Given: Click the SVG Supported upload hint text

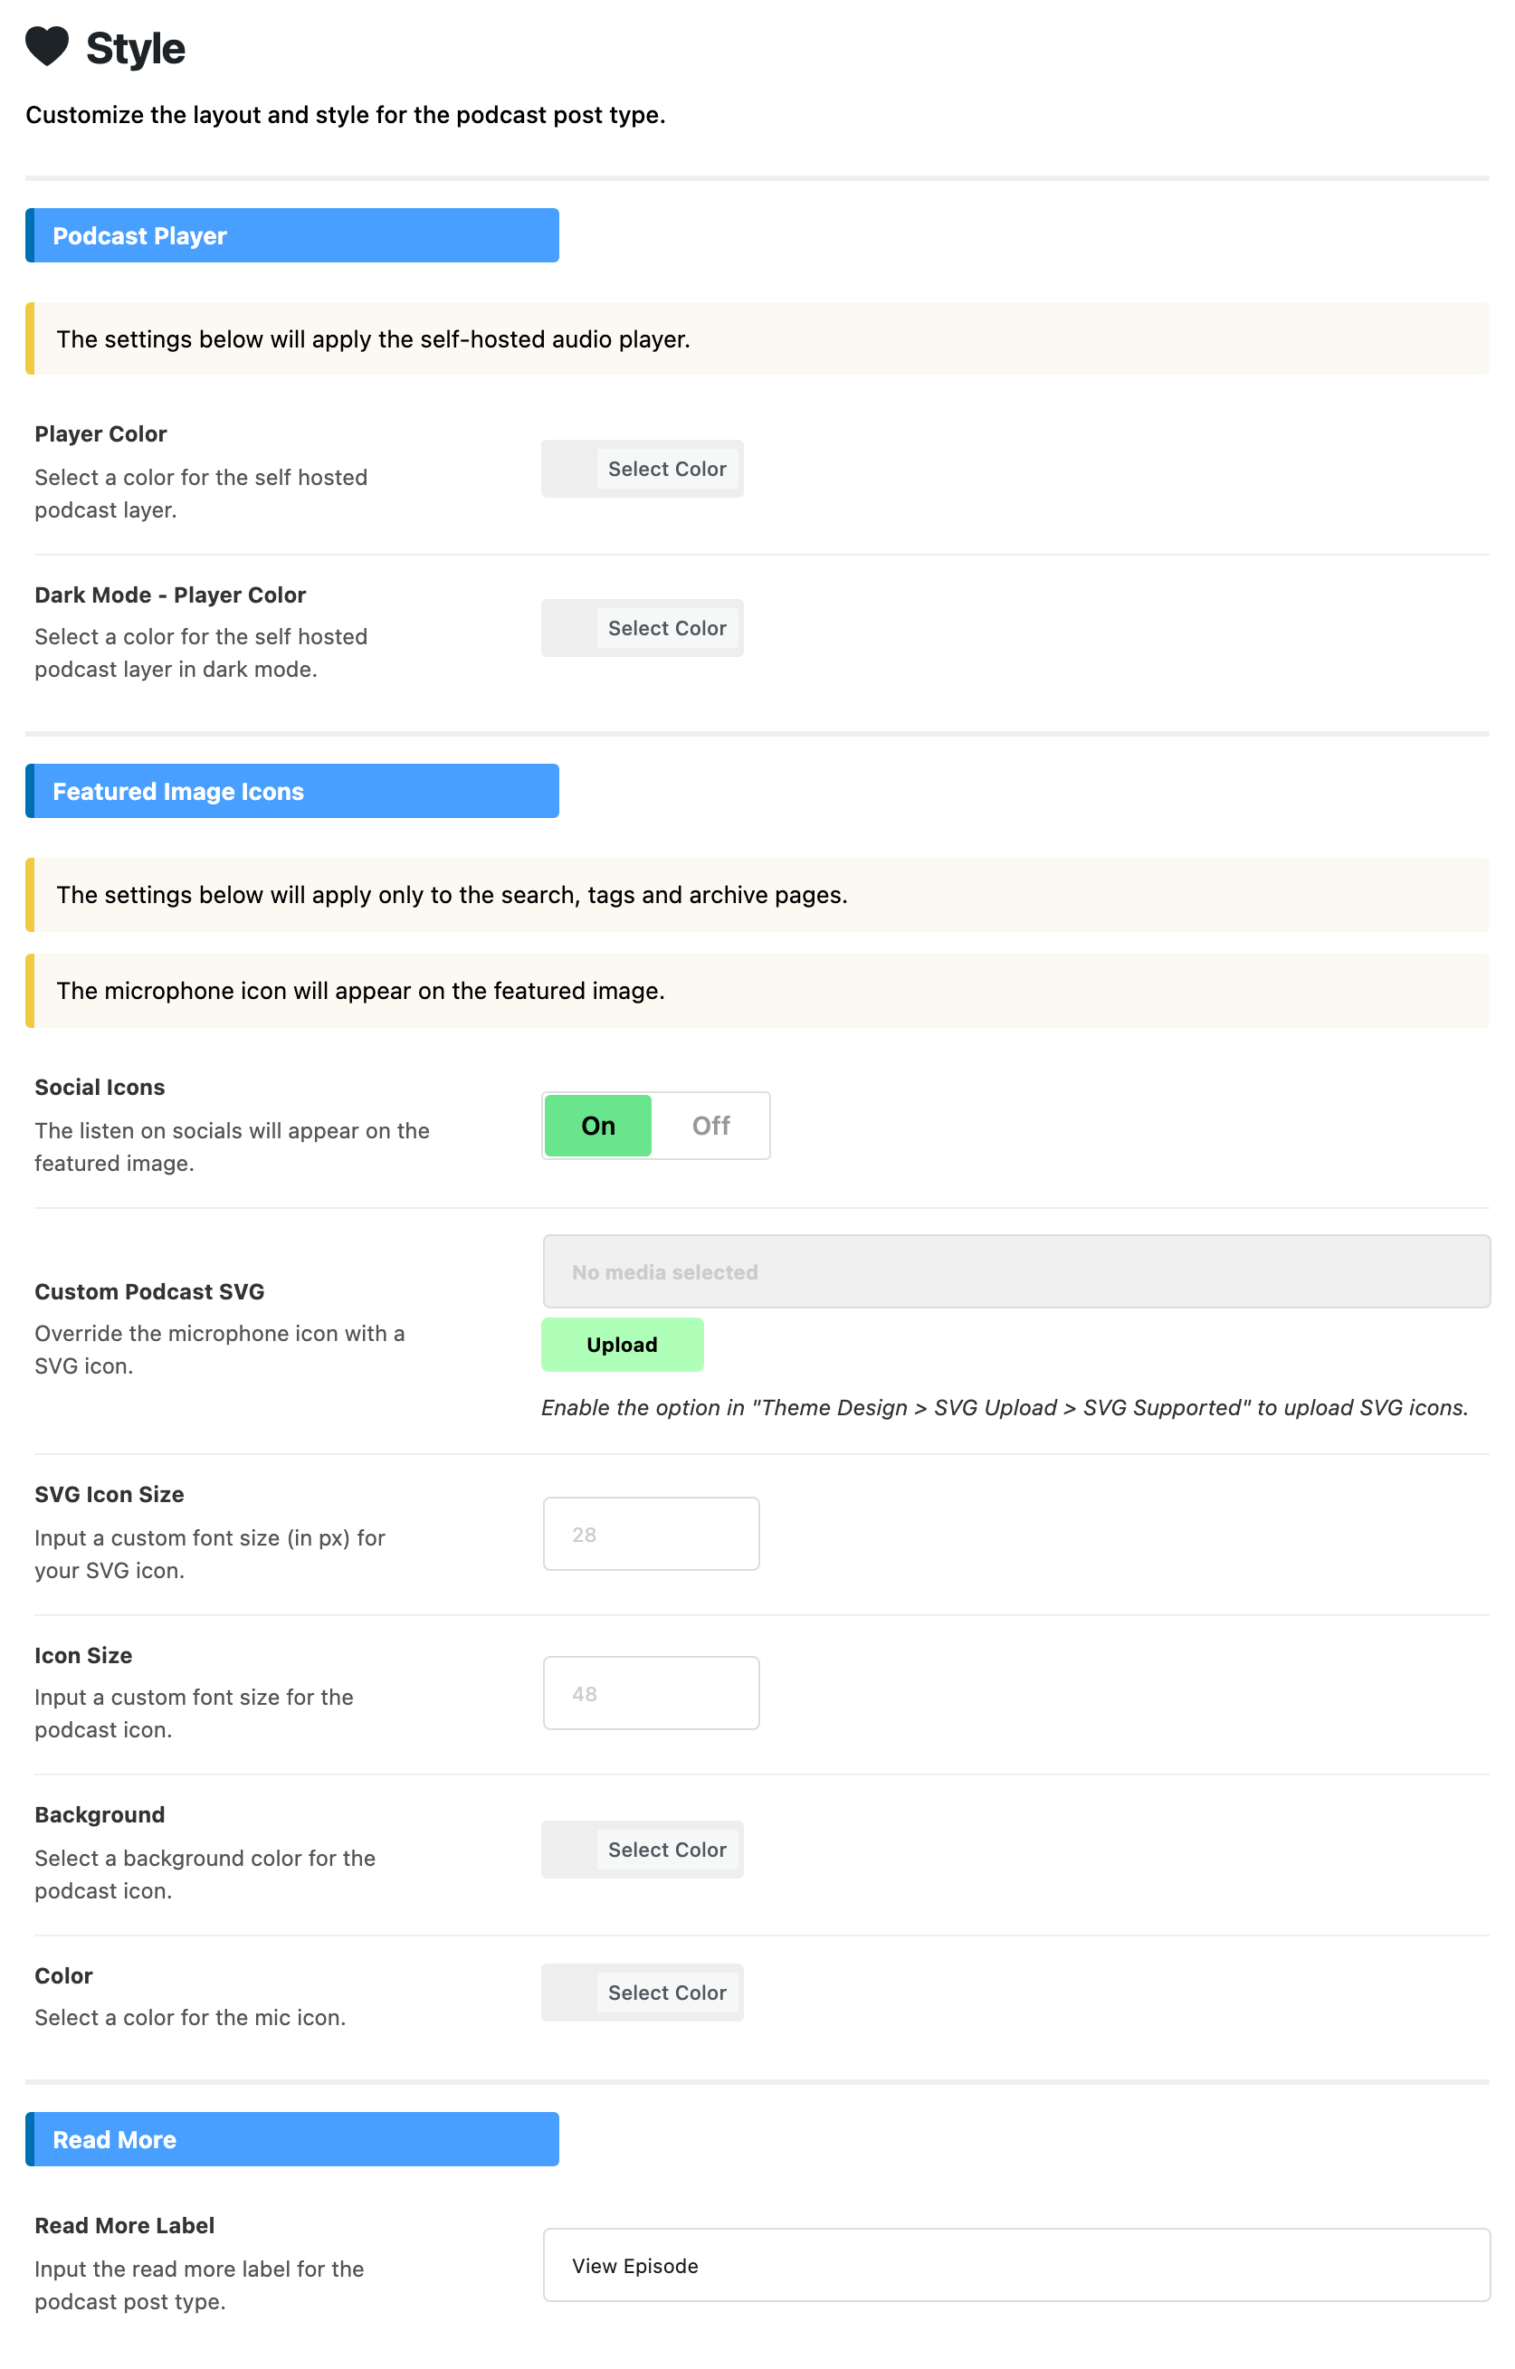Looking at the screenshot, I should [x=1005, y=1408].
